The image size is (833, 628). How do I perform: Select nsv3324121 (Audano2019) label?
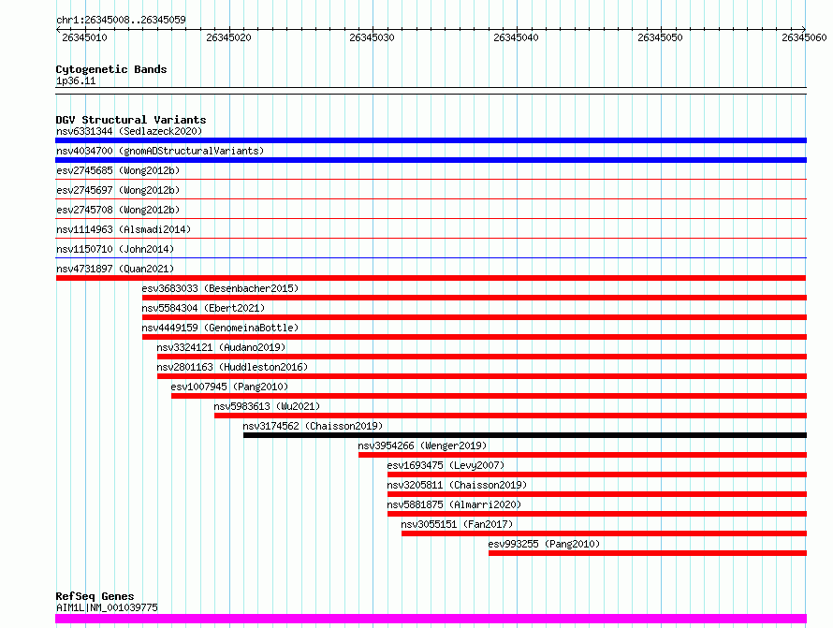(x=221, y=347)
